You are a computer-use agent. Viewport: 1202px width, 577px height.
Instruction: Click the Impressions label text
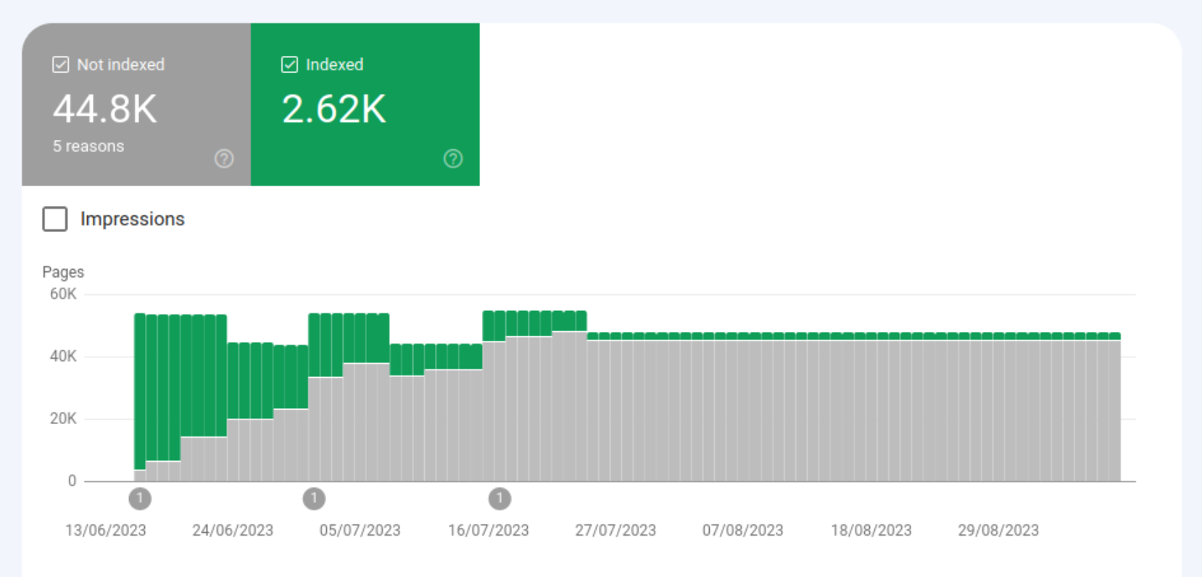133,219
